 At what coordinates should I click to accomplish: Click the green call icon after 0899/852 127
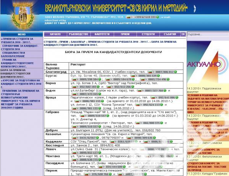(x=100, y=152)
